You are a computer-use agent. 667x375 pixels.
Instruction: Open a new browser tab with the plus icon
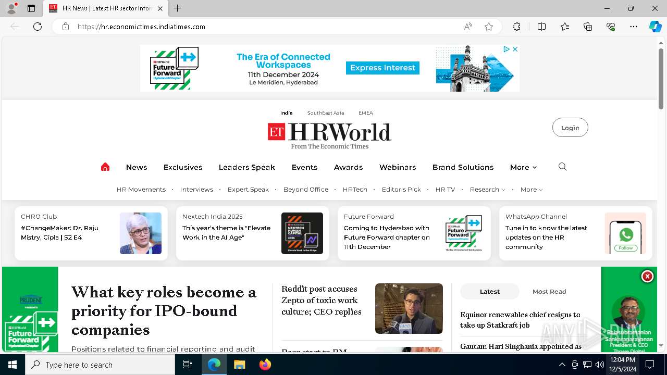178,8
